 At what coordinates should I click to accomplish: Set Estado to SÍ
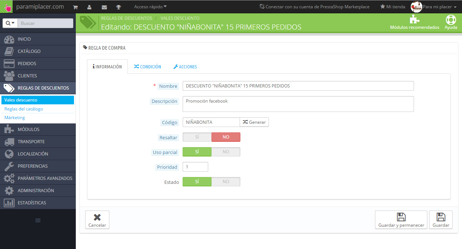click(197, 182)
